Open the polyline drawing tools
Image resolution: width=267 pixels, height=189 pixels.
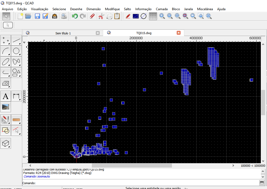click(x=6, y=72)
